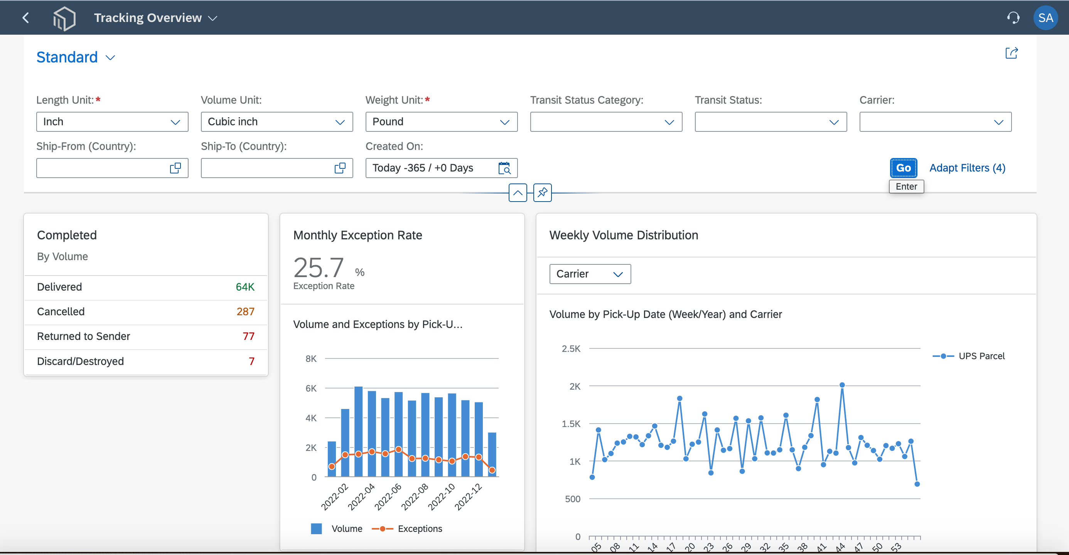1069x555 pixels.
Task: Open the SAP product cube logo
Action: [64, 18]
